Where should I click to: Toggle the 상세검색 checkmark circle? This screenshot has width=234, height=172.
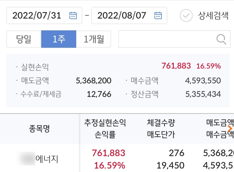(x=186, y=15)
